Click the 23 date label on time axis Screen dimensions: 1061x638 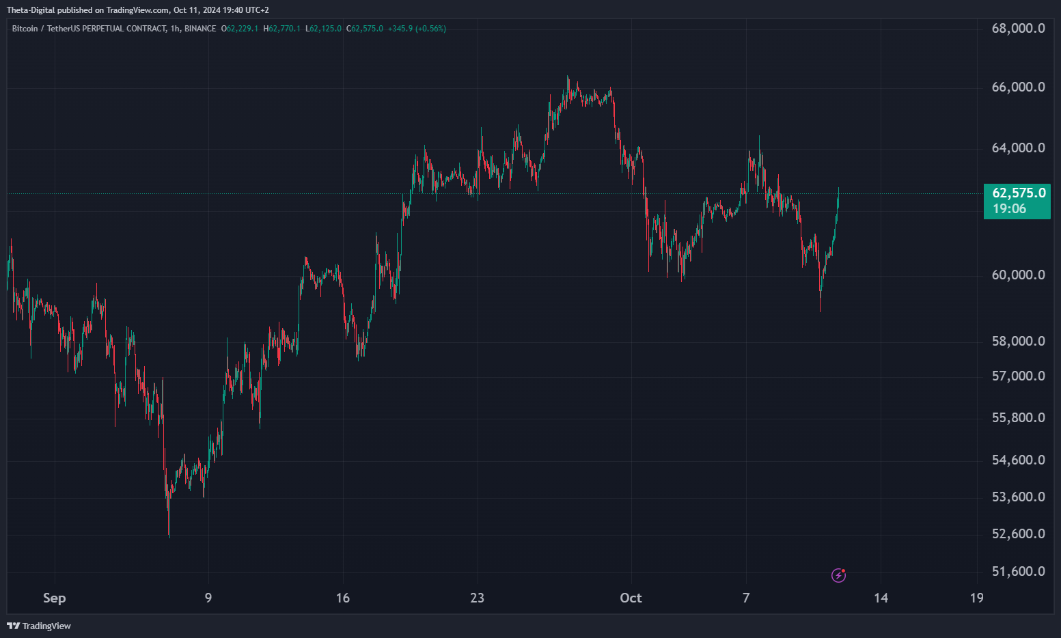477,598
